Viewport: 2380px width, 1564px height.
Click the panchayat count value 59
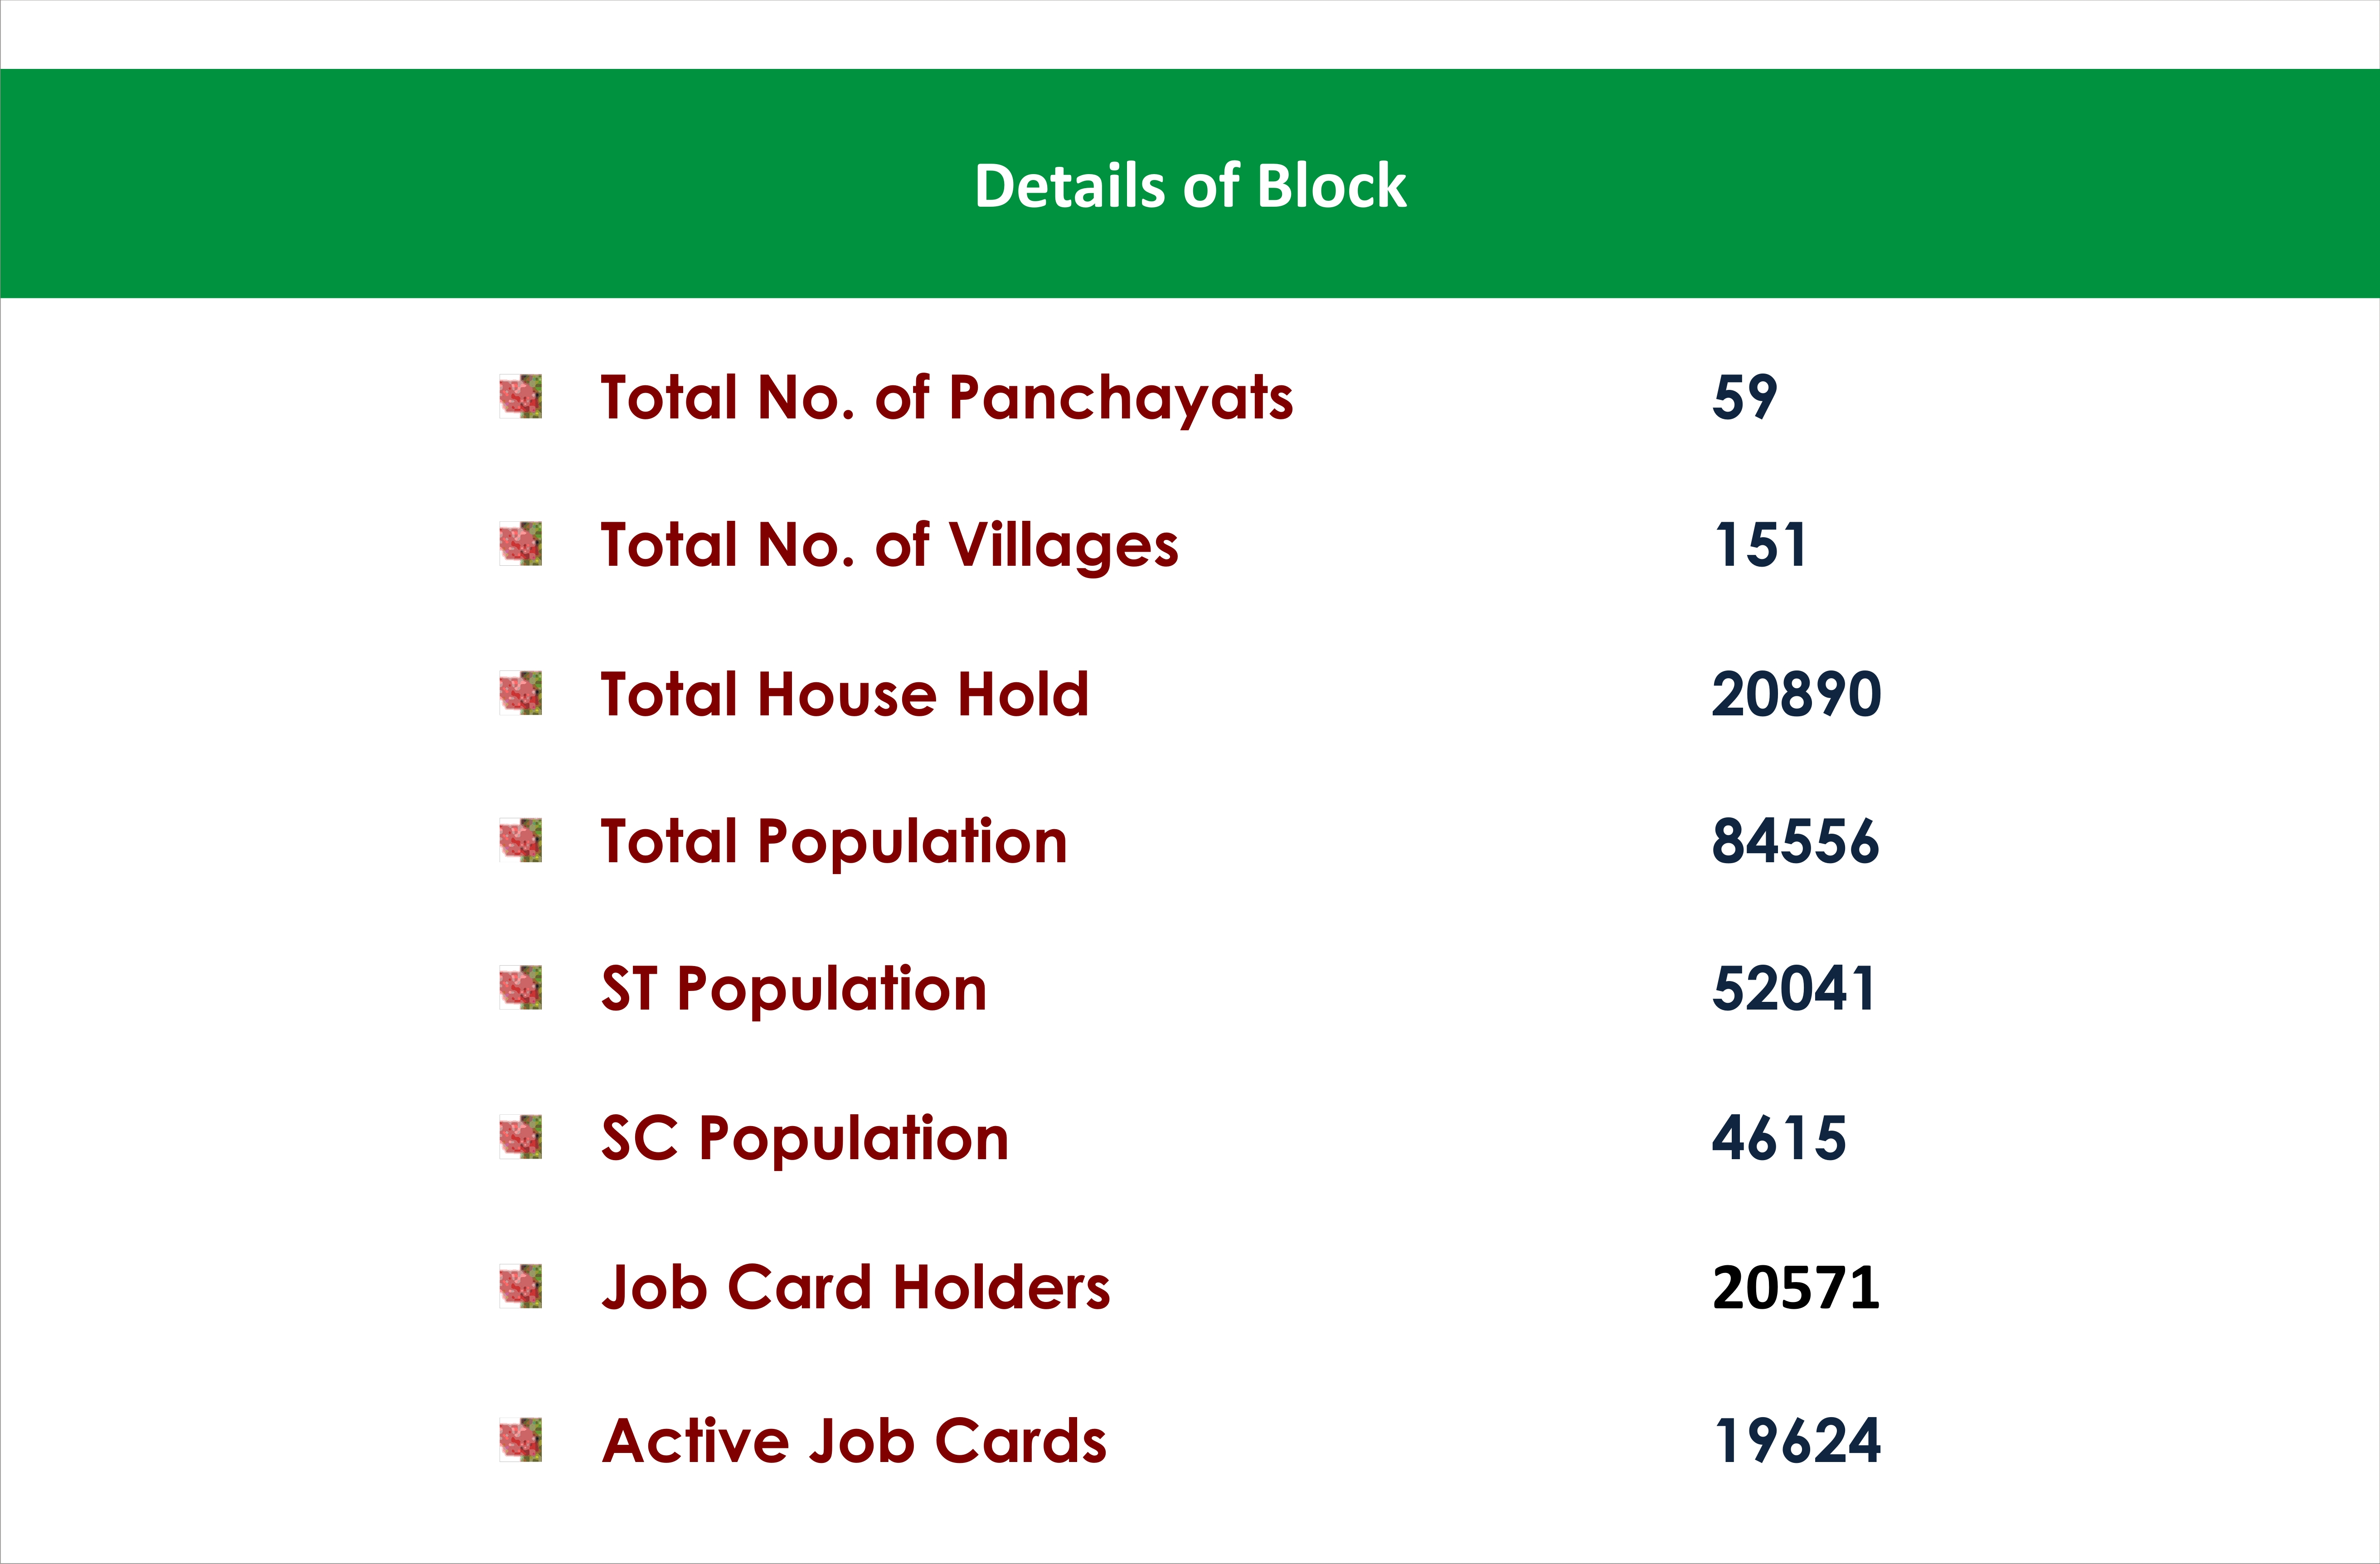point(1744,397)
